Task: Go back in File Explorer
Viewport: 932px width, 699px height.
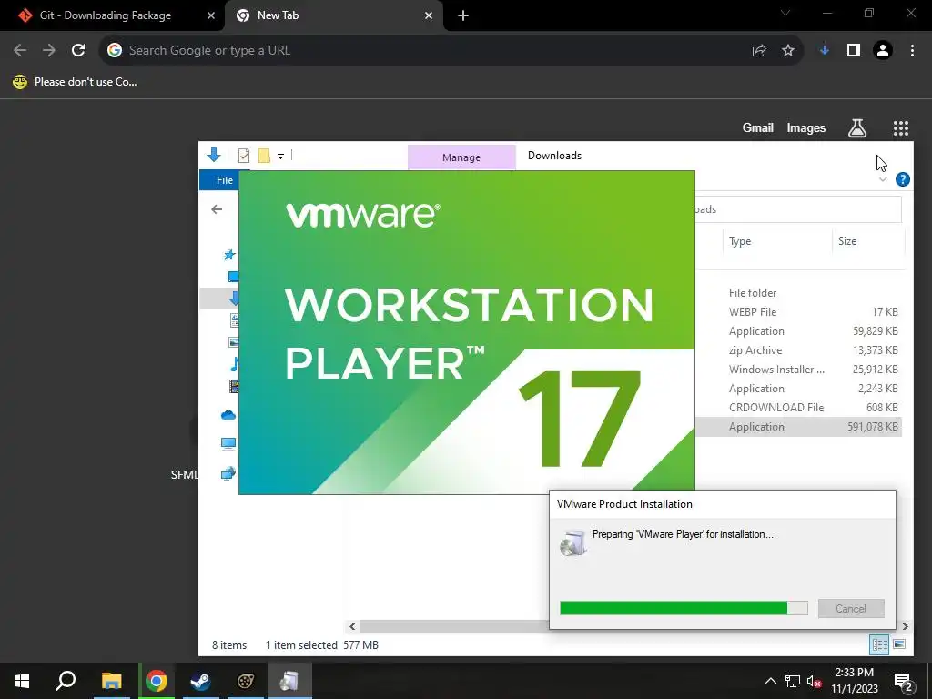Action: point(217,209)
